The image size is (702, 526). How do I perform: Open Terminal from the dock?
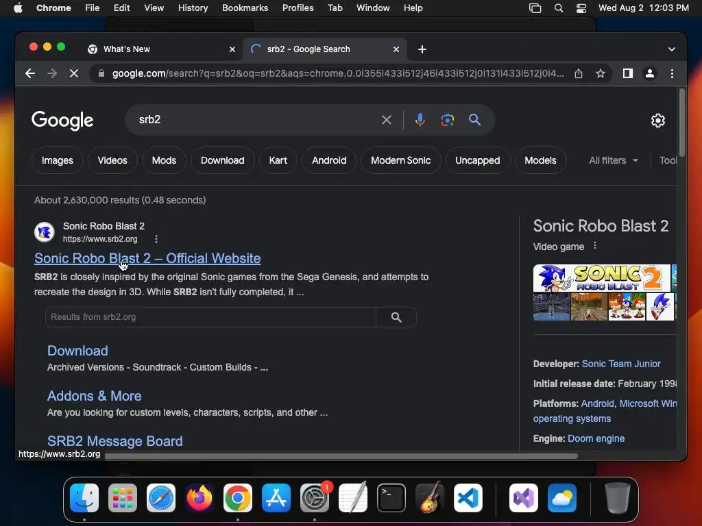click(391, 498)
